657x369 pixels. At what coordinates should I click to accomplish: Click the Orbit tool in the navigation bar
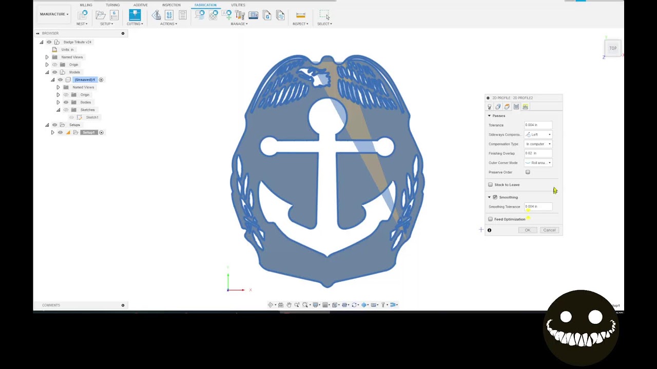270,305
